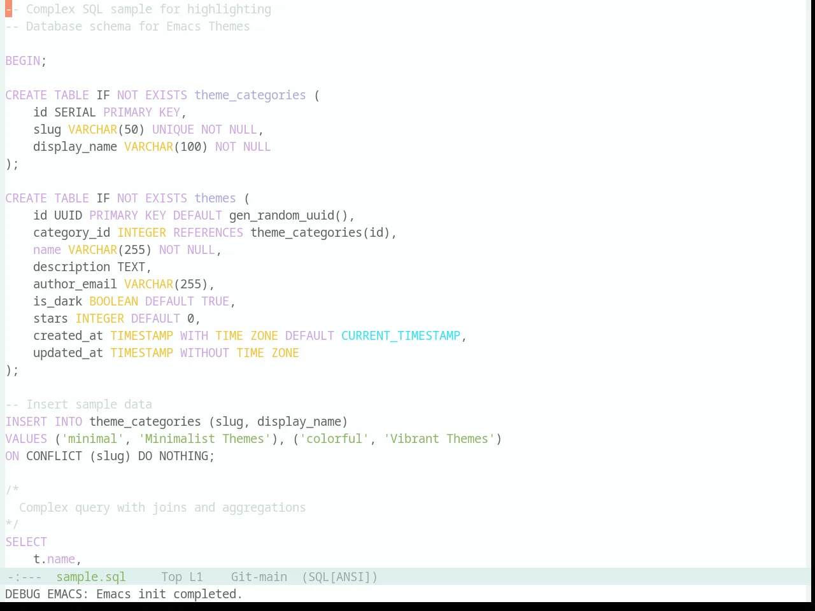Click the UNIQUE keyword on slug line
The image size is (815, 611).
point(173,129)
